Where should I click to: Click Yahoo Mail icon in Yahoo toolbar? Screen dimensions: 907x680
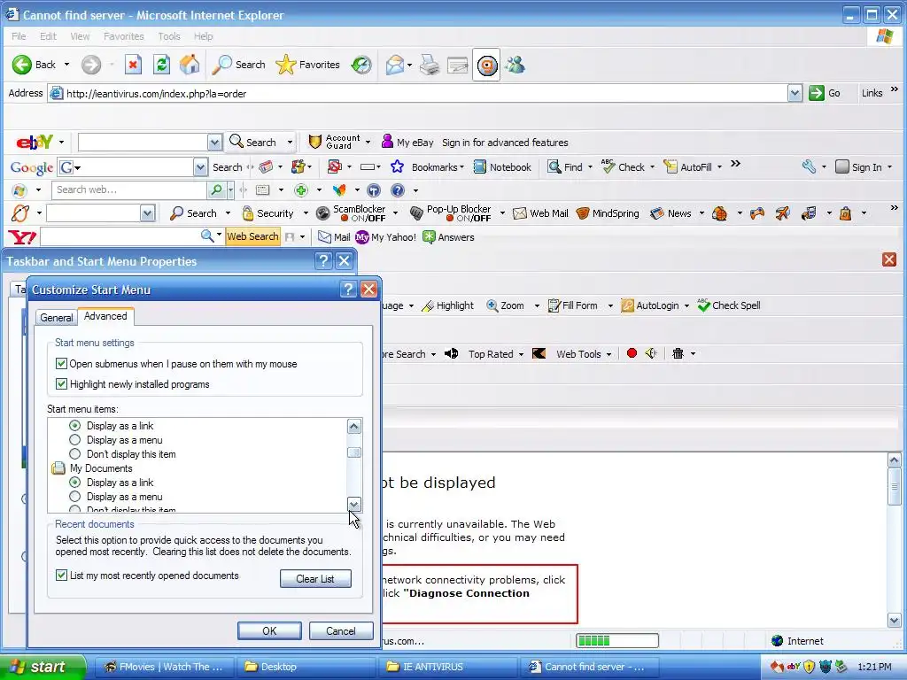tap(324, 237)
